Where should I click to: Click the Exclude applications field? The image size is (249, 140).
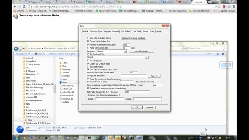point(147,99)
